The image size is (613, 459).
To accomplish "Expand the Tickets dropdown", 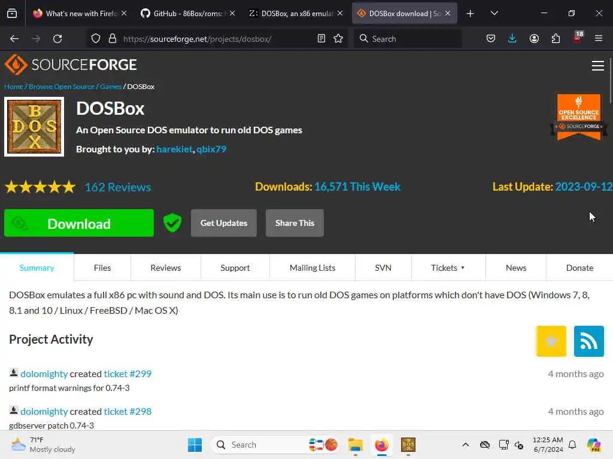I will 448,268.
